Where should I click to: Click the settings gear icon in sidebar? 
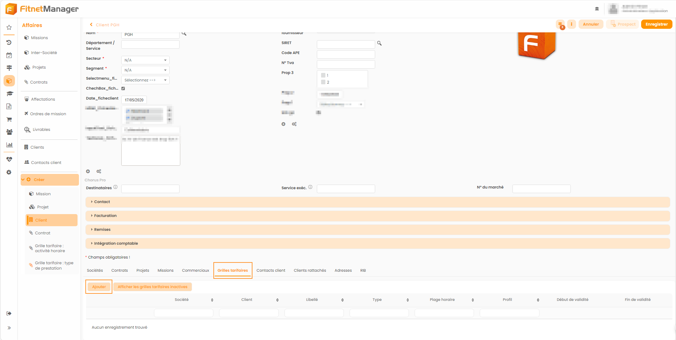coord(9,172)
